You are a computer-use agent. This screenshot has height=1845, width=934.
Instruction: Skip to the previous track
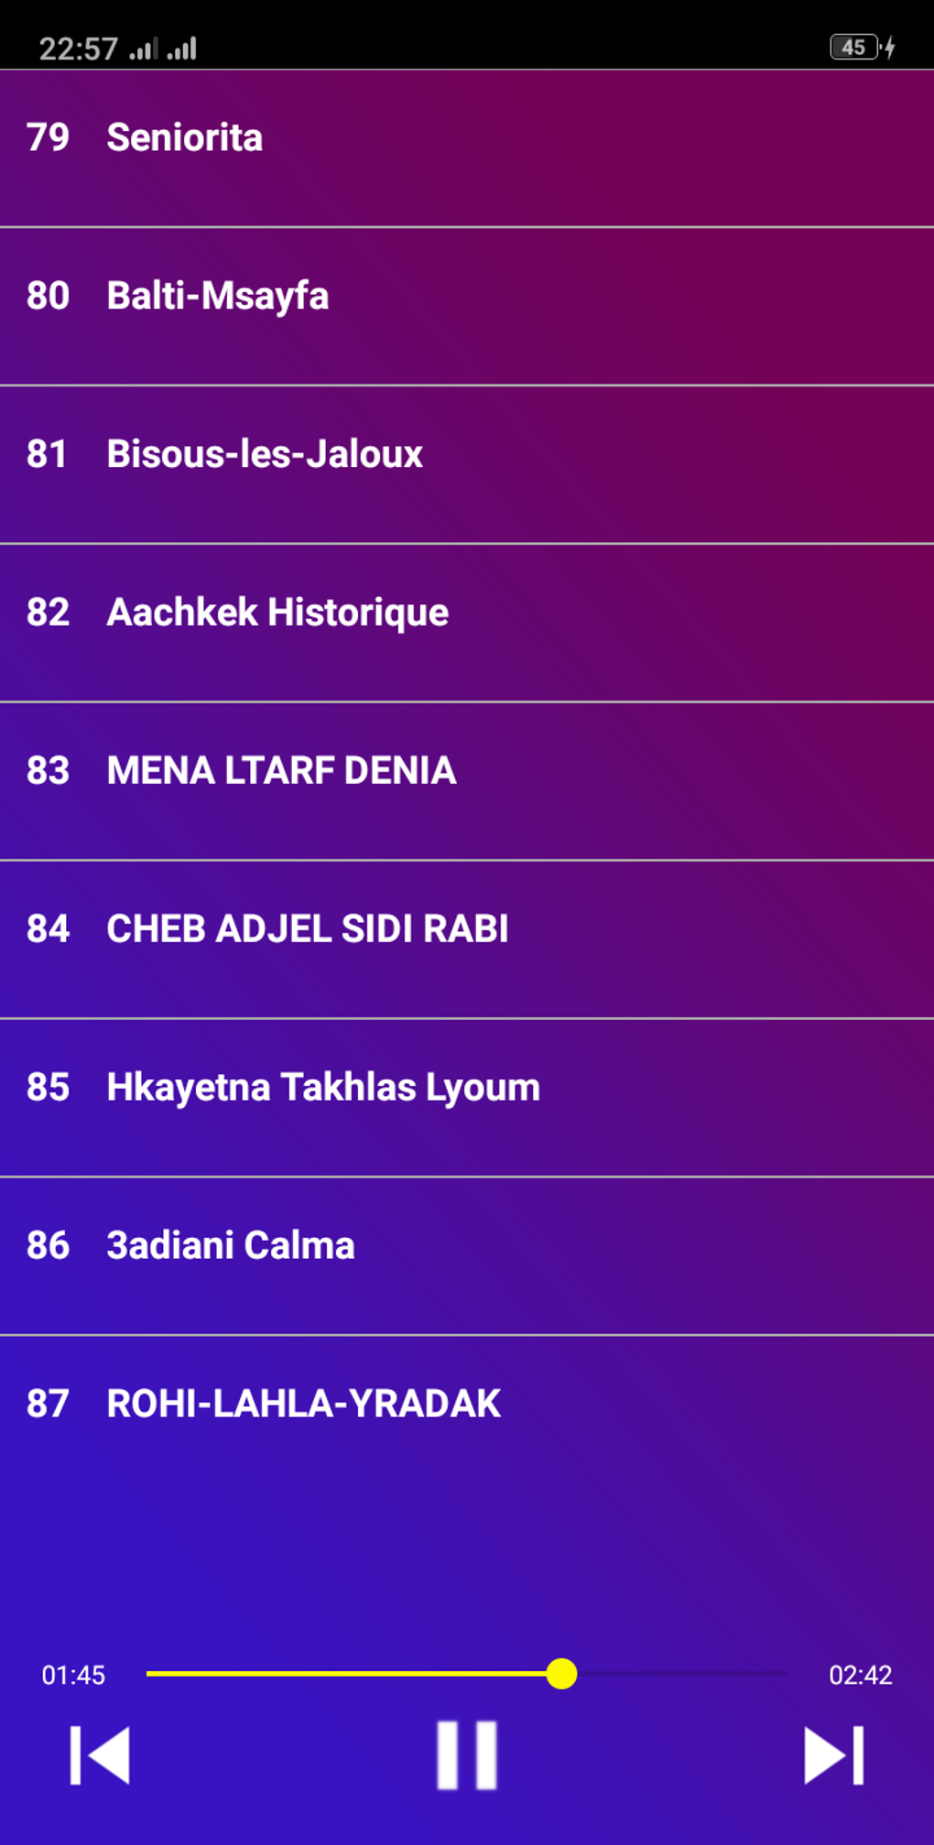(100, 1755)
